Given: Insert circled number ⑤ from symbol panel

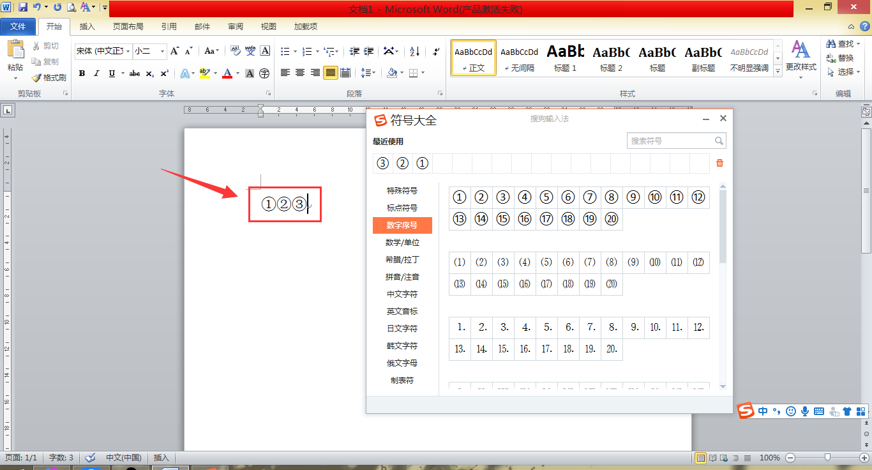Looking at the screenshot, I should pyautogui.click(x=546, y=197).
